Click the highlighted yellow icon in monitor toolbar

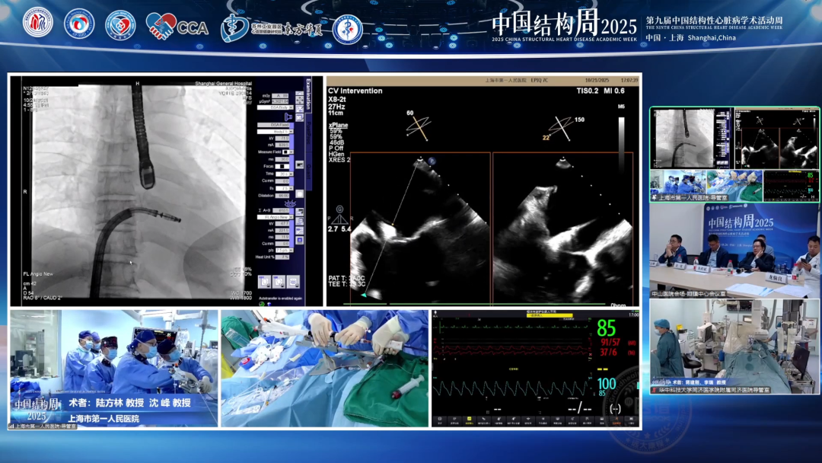tap(469, 421)
